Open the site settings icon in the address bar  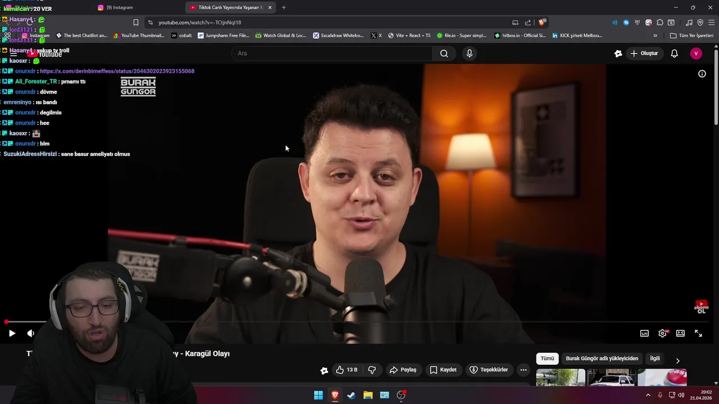click(150, 22)
